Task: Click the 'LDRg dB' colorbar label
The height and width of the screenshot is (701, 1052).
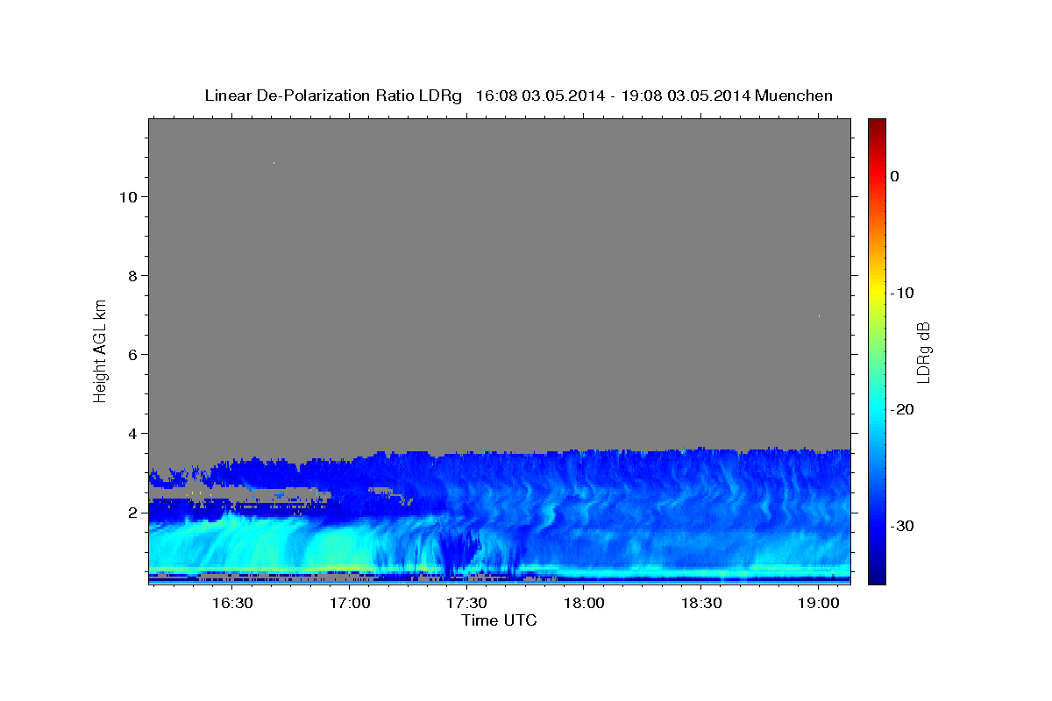Action: [923, 352]
